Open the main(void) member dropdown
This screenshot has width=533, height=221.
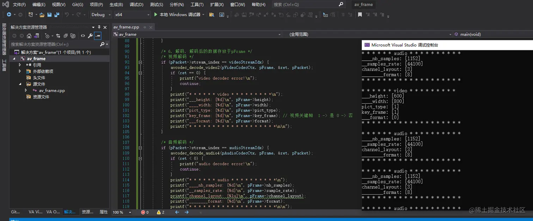[493, 34]
